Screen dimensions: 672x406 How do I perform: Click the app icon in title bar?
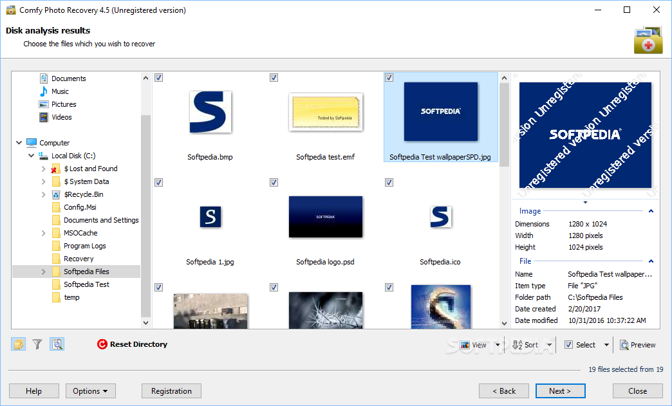pyautogui.click(x=11, y=10)
